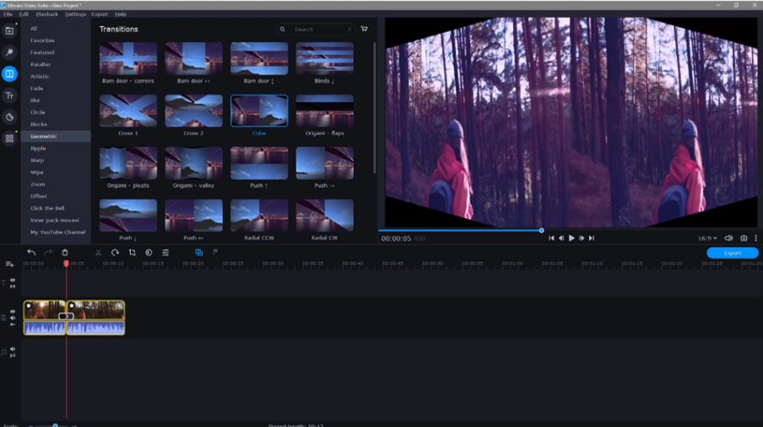The height and width of the screenshot is (427, 763).
Task: Click the timeline scale slider handle
Action: pyautogui.click(x=55, y=425)
